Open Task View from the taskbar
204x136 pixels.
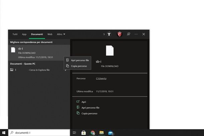click(75, 133)
